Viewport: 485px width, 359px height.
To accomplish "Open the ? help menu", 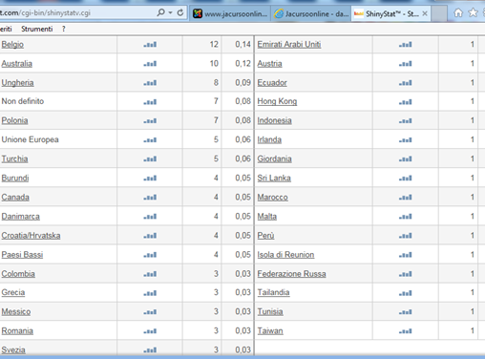I will tap(64, 29).
